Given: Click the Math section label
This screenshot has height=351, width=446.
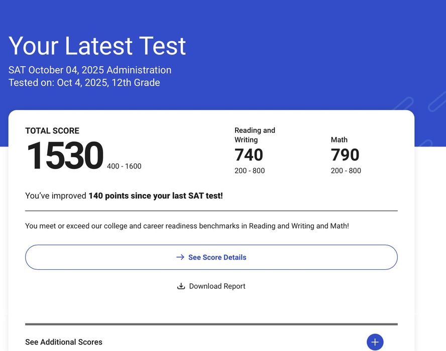Looking at the screenshot, I should pyautogui.click(x=339, y=140).
